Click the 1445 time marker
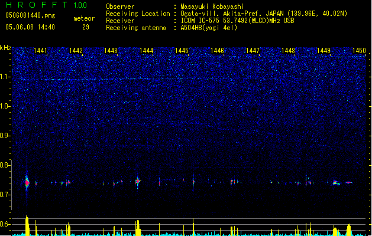This screenshot has height=236, width=372. click(182, 51)
